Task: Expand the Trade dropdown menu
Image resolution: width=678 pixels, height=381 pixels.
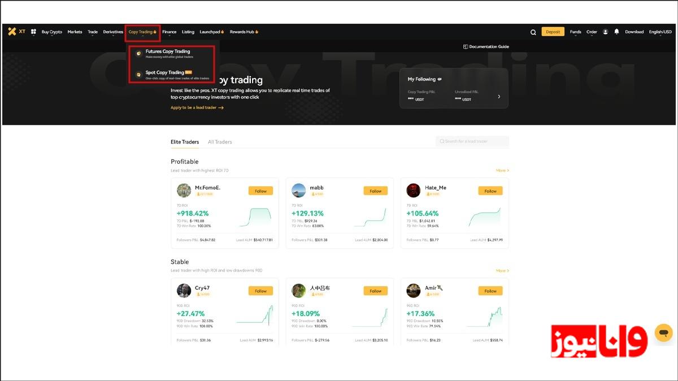Action: click(93, 32)
